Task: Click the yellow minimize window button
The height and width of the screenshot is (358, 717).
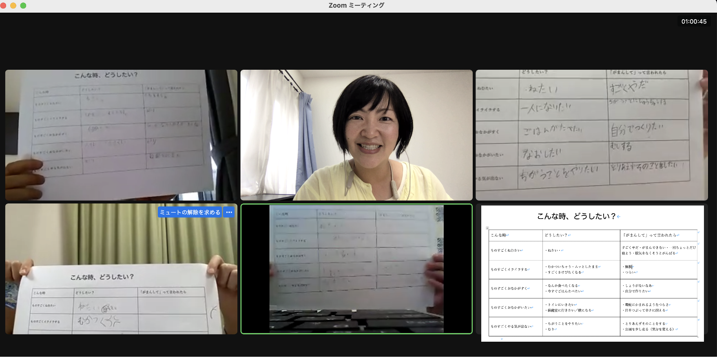Action: point(13,5)
